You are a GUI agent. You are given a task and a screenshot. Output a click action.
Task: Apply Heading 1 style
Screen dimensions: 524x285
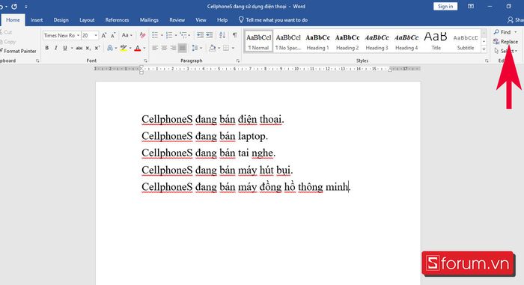[318, 42]
